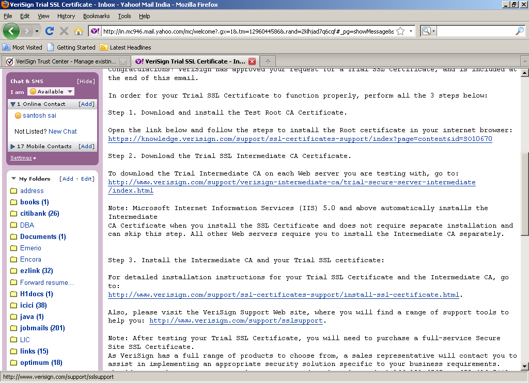Open the Emerio folder
This screenshot has height=384, width=529.
tap(30, 248)
